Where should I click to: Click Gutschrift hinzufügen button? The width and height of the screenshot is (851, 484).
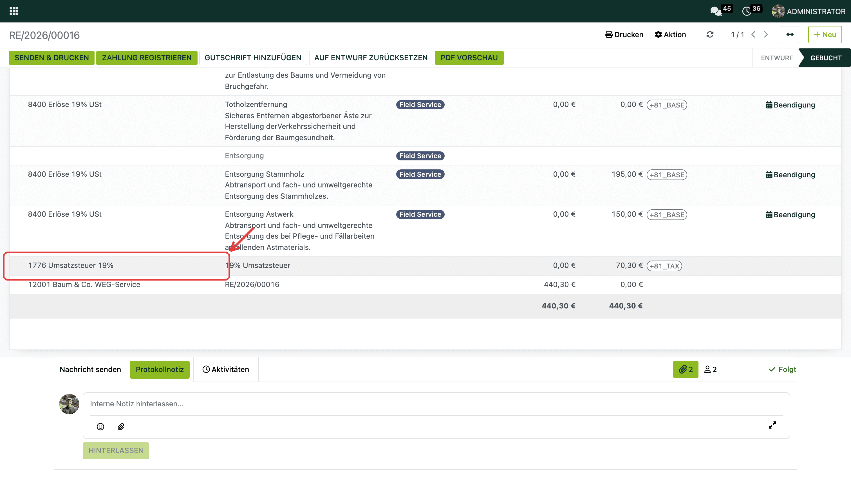tap(253, 58)
